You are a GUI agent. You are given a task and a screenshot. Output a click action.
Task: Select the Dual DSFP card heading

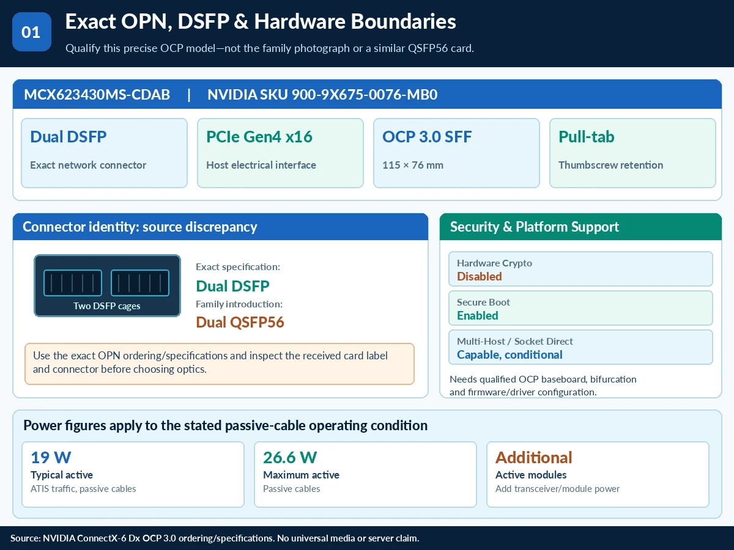[x=69, y=137]
